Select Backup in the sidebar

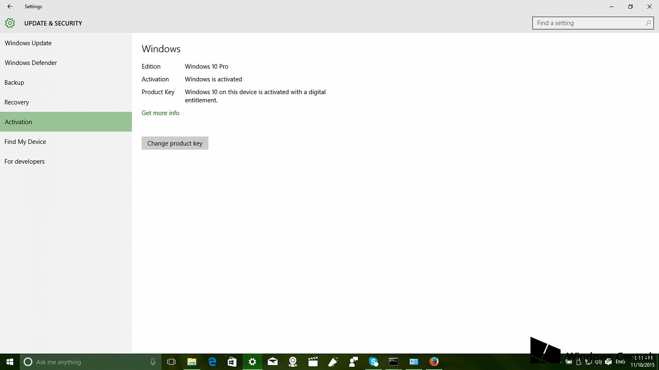[66, 82]
